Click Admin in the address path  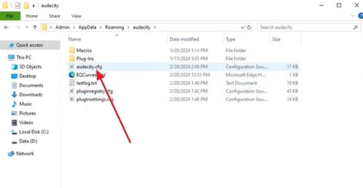pyautogui.click(x=62, y=27)
